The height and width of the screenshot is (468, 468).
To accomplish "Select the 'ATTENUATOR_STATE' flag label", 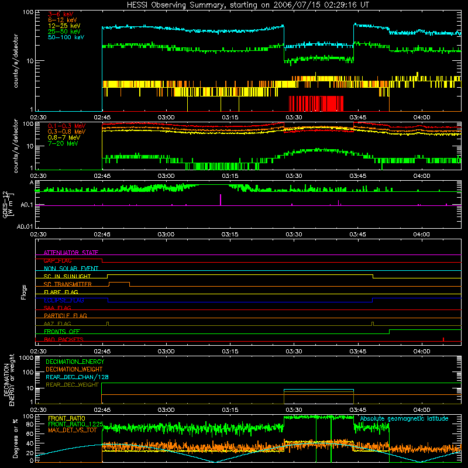I will [x=71, y=253].
